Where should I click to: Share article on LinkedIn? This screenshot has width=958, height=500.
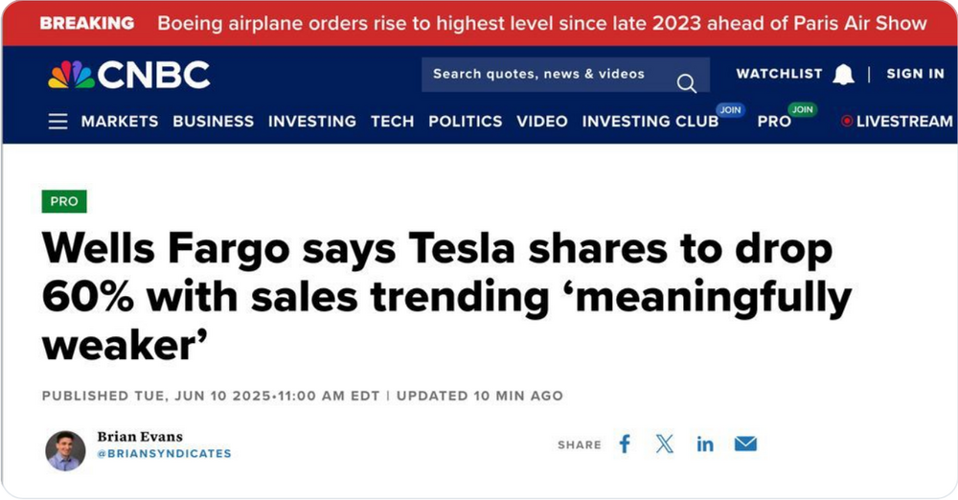[x=705, y=443]
